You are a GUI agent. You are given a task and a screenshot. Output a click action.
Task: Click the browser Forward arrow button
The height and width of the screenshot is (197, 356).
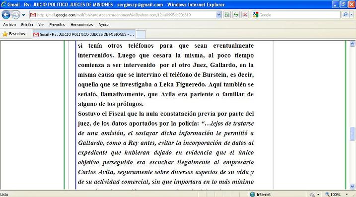[x=15, y=15]
